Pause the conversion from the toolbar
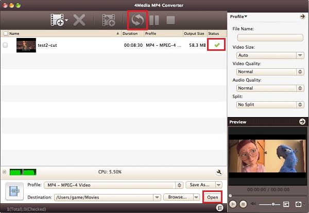 tap(154, 21)
